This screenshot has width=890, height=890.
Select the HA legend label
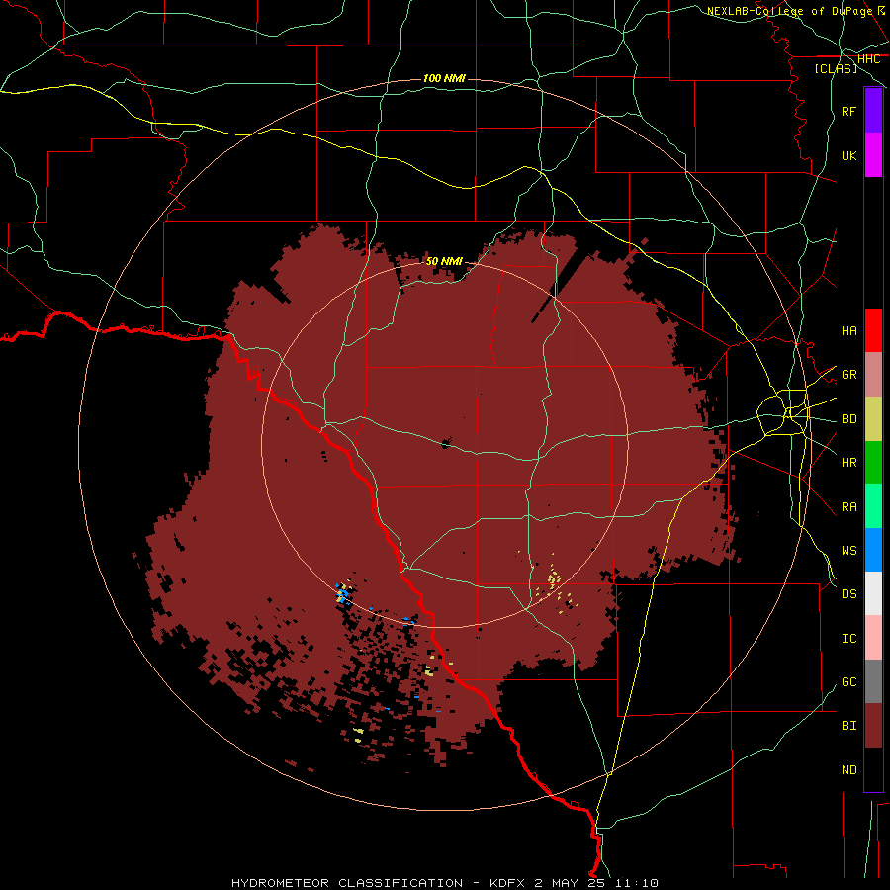tap(848, 331)
